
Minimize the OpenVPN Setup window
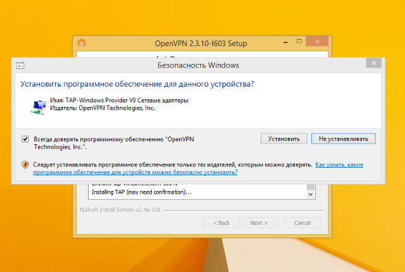tap(285, 42)
